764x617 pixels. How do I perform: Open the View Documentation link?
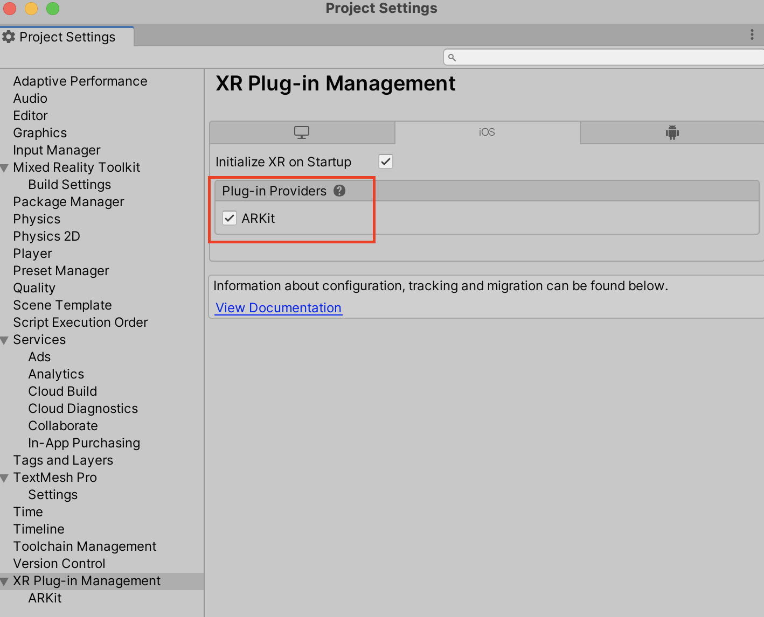[279, 307]
